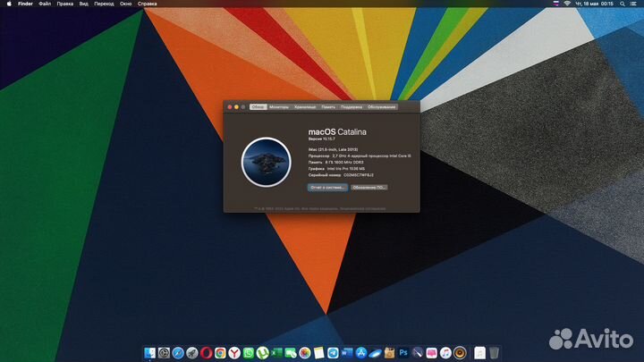
Task: Launch Photoshop from the Dock
Action: [x=403, y=352]
